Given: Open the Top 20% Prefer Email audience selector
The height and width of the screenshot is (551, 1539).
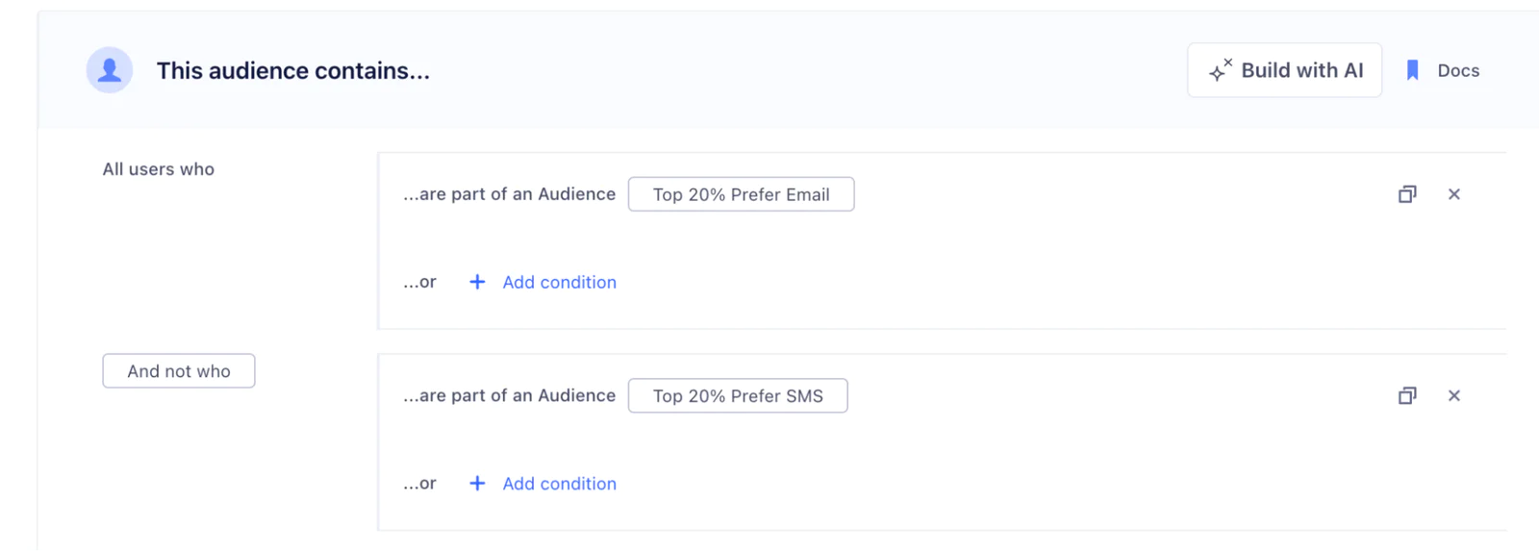Looking at the screenshot, I should click(741, 194).
